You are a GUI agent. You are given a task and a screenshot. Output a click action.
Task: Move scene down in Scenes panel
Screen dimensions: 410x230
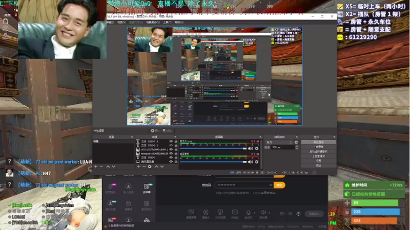click(113, 167)
